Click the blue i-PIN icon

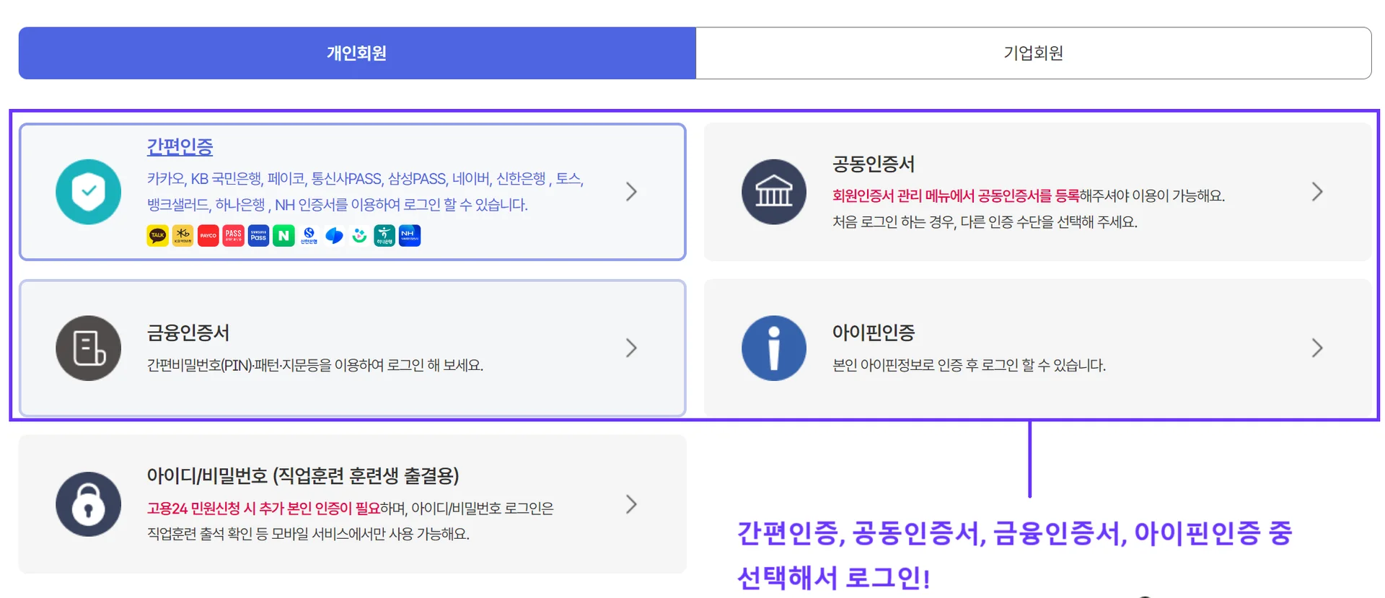click(774, 348)
